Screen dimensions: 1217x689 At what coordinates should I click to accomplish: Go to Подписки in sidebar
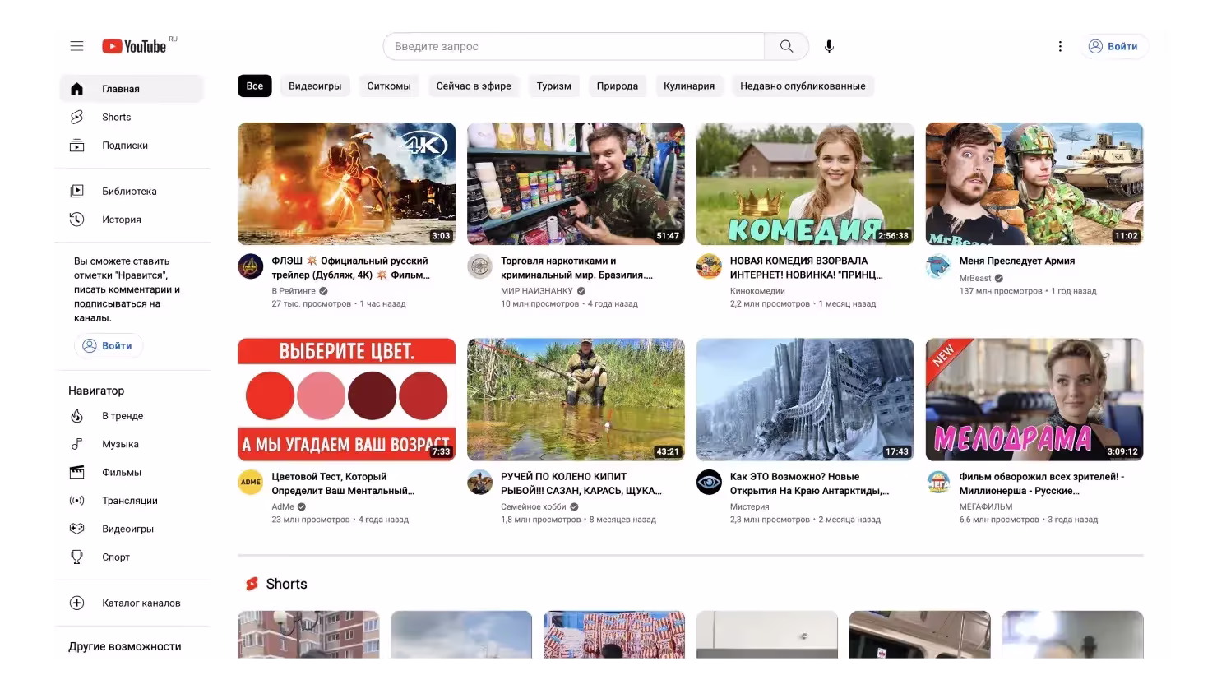(x=124, y=146)
